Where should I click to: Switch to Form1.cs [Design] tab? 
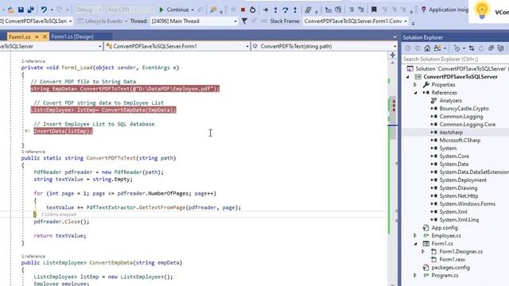(x=72, y=37)
